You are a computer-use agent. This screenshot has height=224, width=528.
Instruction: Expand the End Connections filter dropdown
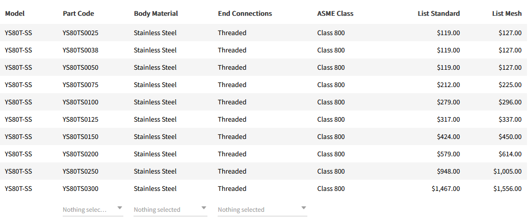(x=262, y=209)
